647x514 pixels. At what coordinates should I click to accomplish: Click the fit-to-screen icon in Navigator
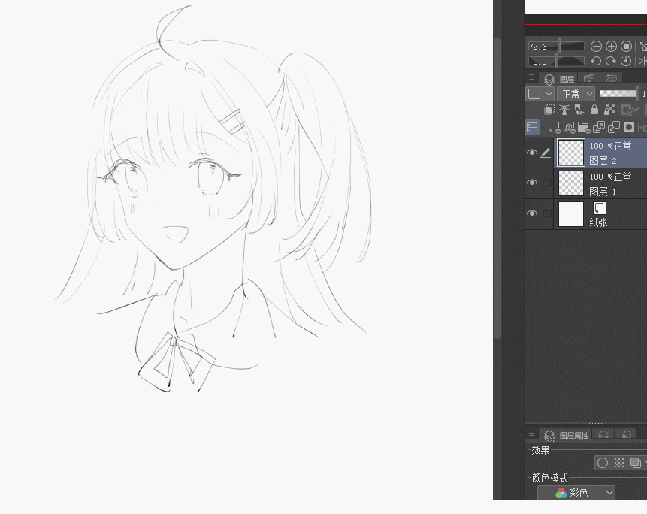pos(642,46)
